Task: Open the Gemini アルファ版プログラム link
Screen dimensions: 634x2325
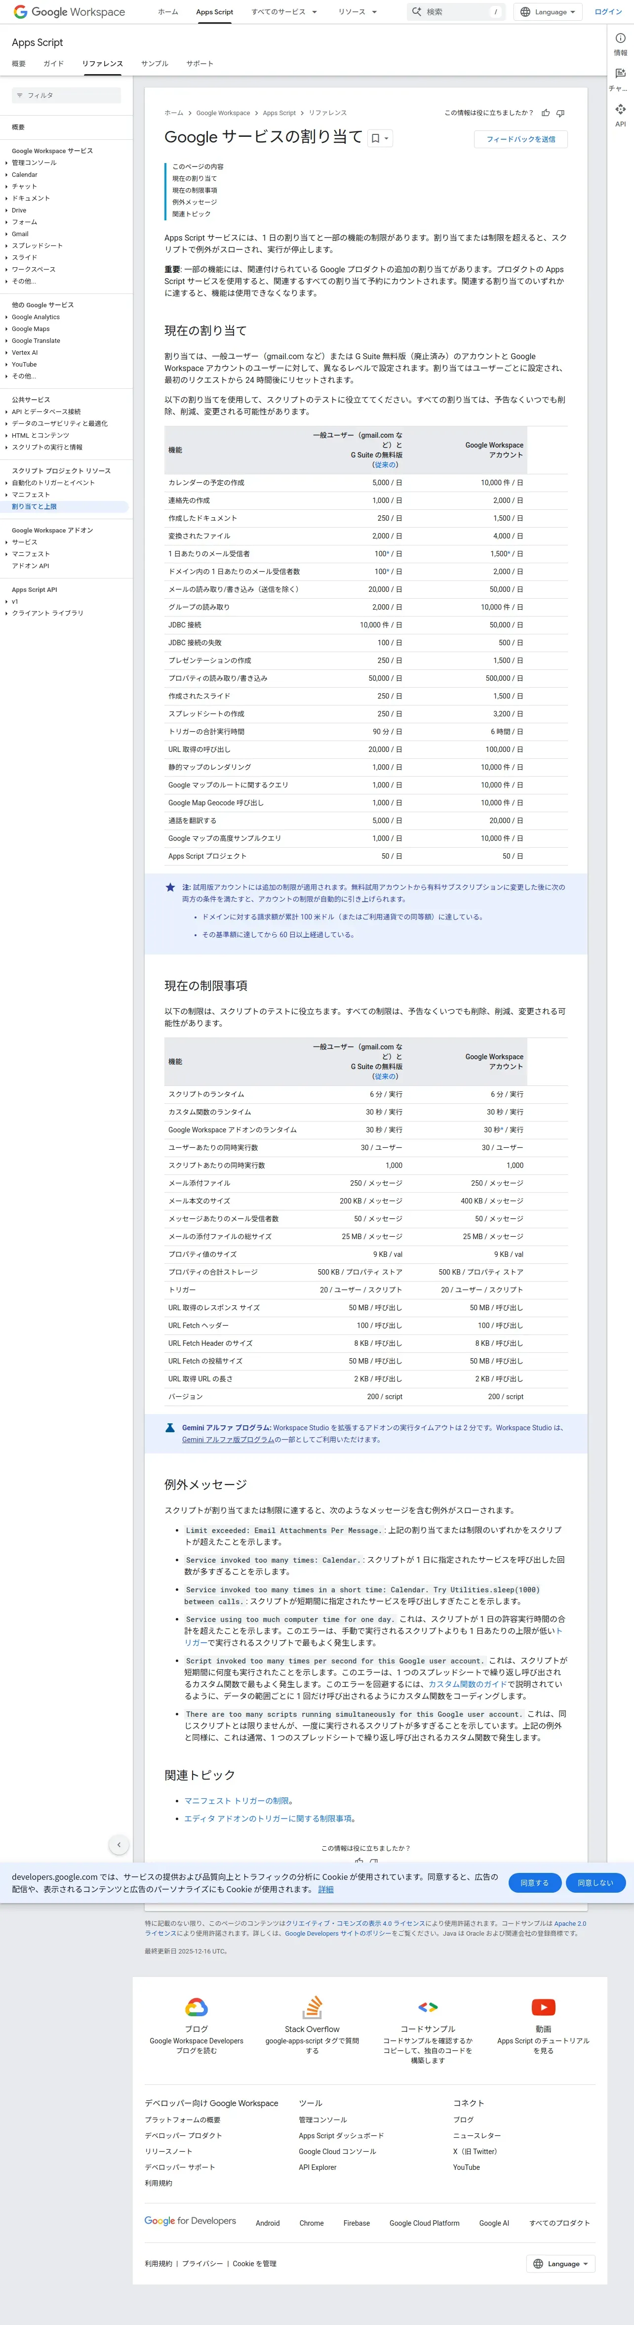Action: [228, 1440]
